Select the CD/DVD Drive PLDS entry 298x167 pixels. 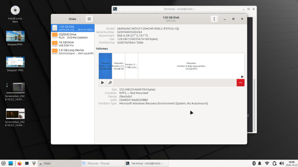coord(73,36)
